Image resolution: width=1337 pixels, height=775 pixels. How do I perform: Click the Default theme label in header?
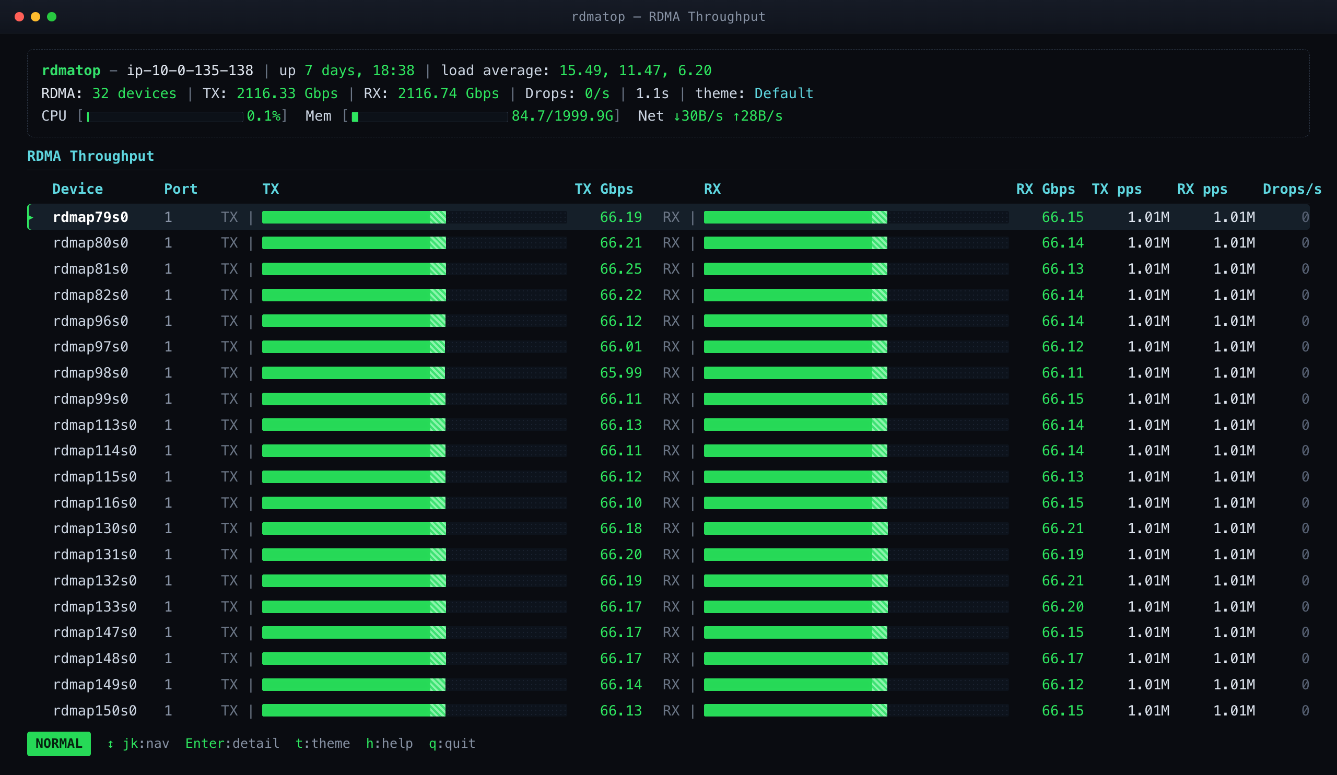[783, 93]
